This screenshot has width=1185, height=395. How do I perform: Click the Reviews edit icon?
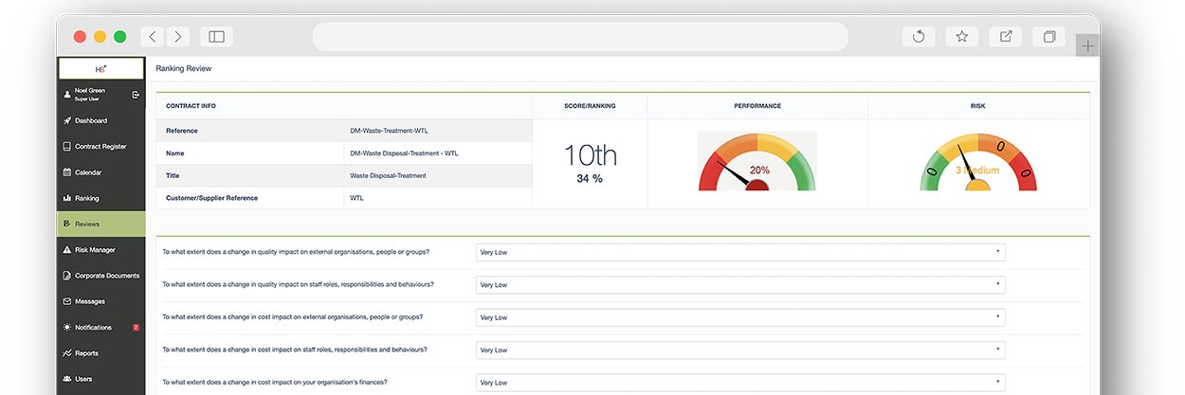(66, 224)
